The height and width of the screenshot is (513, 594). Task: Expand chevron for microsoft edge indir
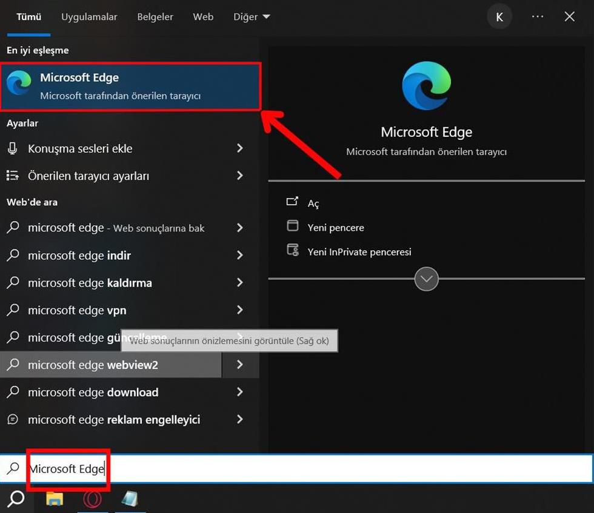[240, 255]
